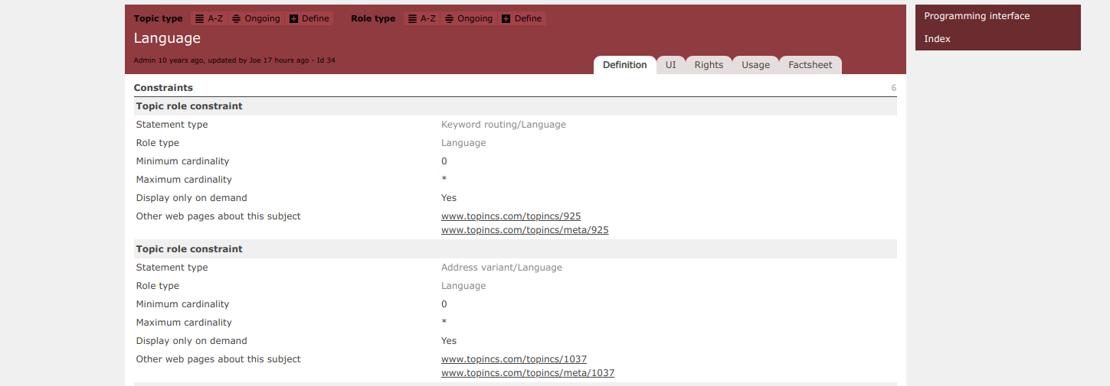Click the Topic type Define plus icon
Viewport: 1110px width, 386px height.
tap(293, 18)
